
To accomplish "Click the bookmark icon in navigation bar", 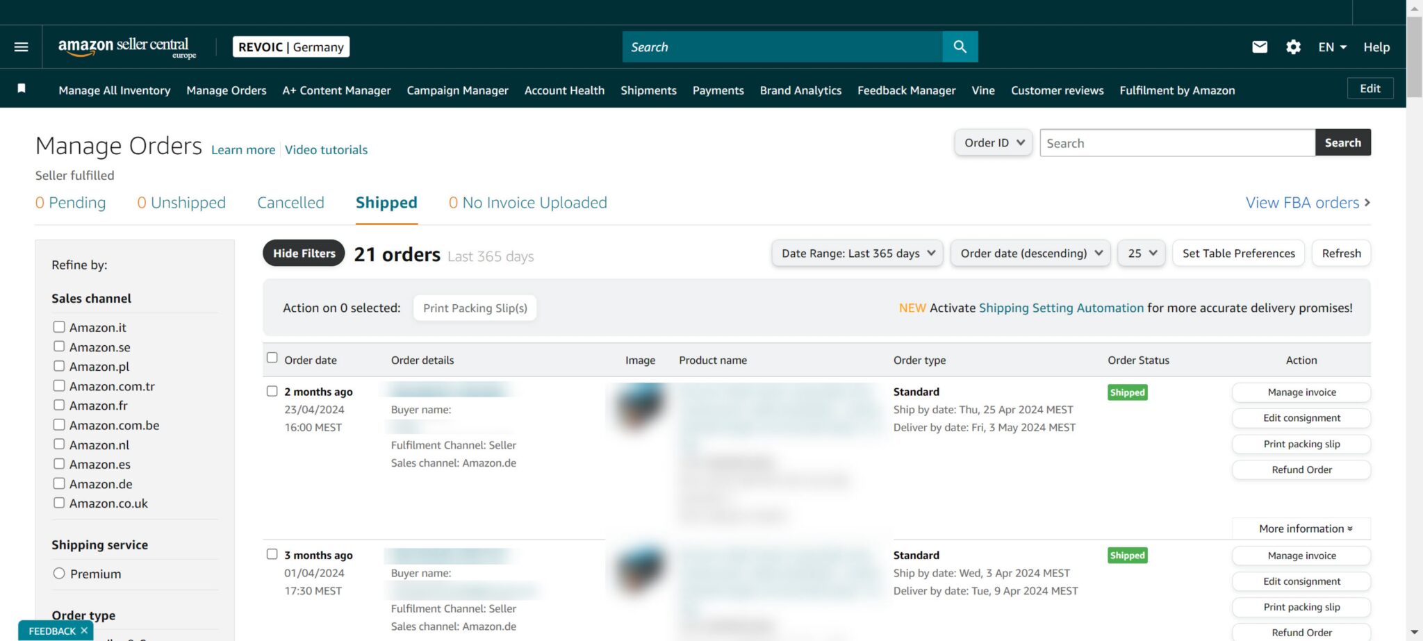I will pyautogui.click(x=22, y=88).
